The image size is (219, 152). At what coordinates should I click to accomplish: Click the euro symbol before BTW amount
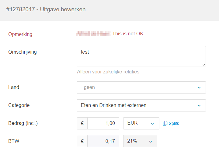point(82,141)
